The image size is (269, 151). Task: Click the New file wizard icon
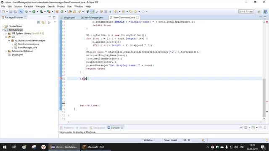coord(3,12)
